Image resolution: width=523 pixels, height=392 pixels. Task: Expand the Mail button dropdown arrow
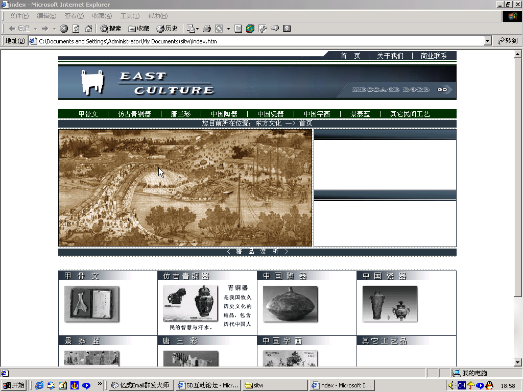[198, 29]
